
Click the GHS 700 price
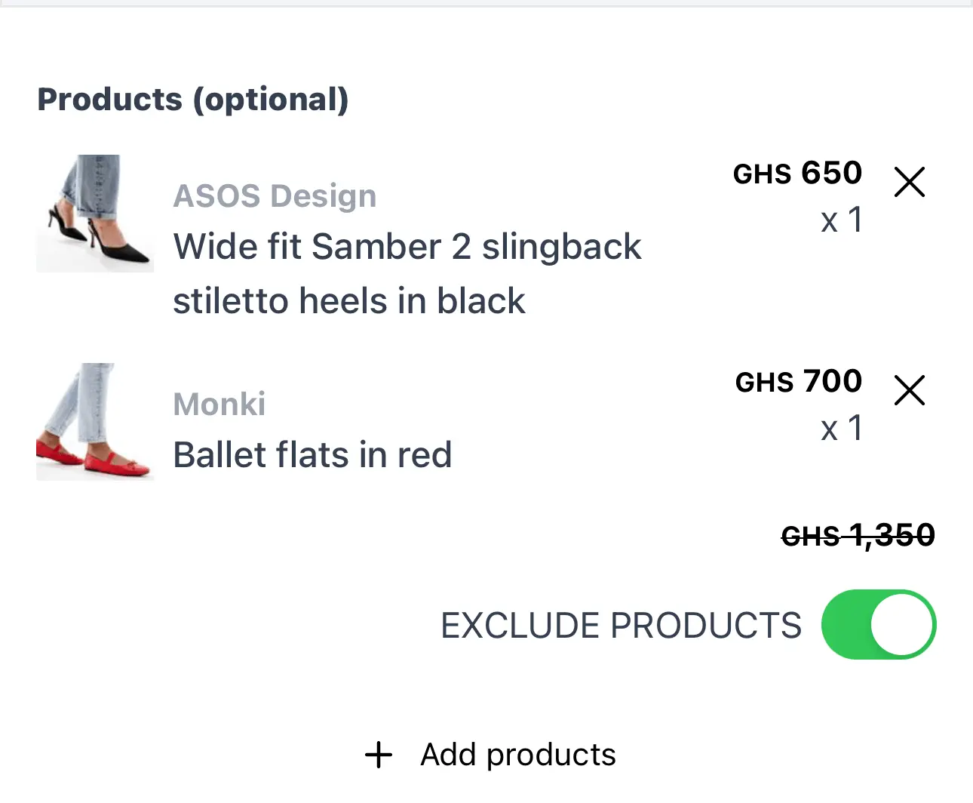pyautogui.click(x=799, y=381)
